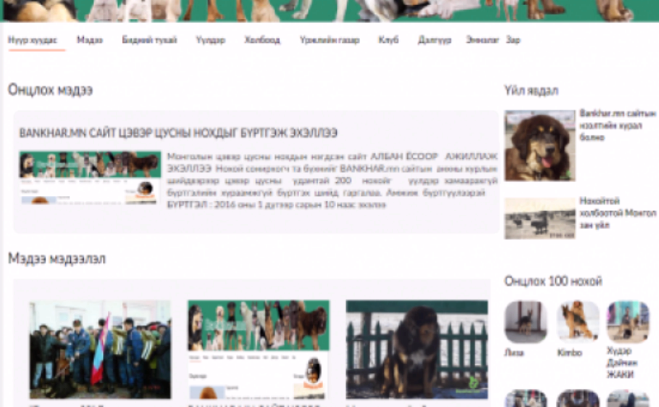Screen dimensions: 659x407
Task: Click the Мэдээ мэдээлэл section heading
Action: point(57,259)
